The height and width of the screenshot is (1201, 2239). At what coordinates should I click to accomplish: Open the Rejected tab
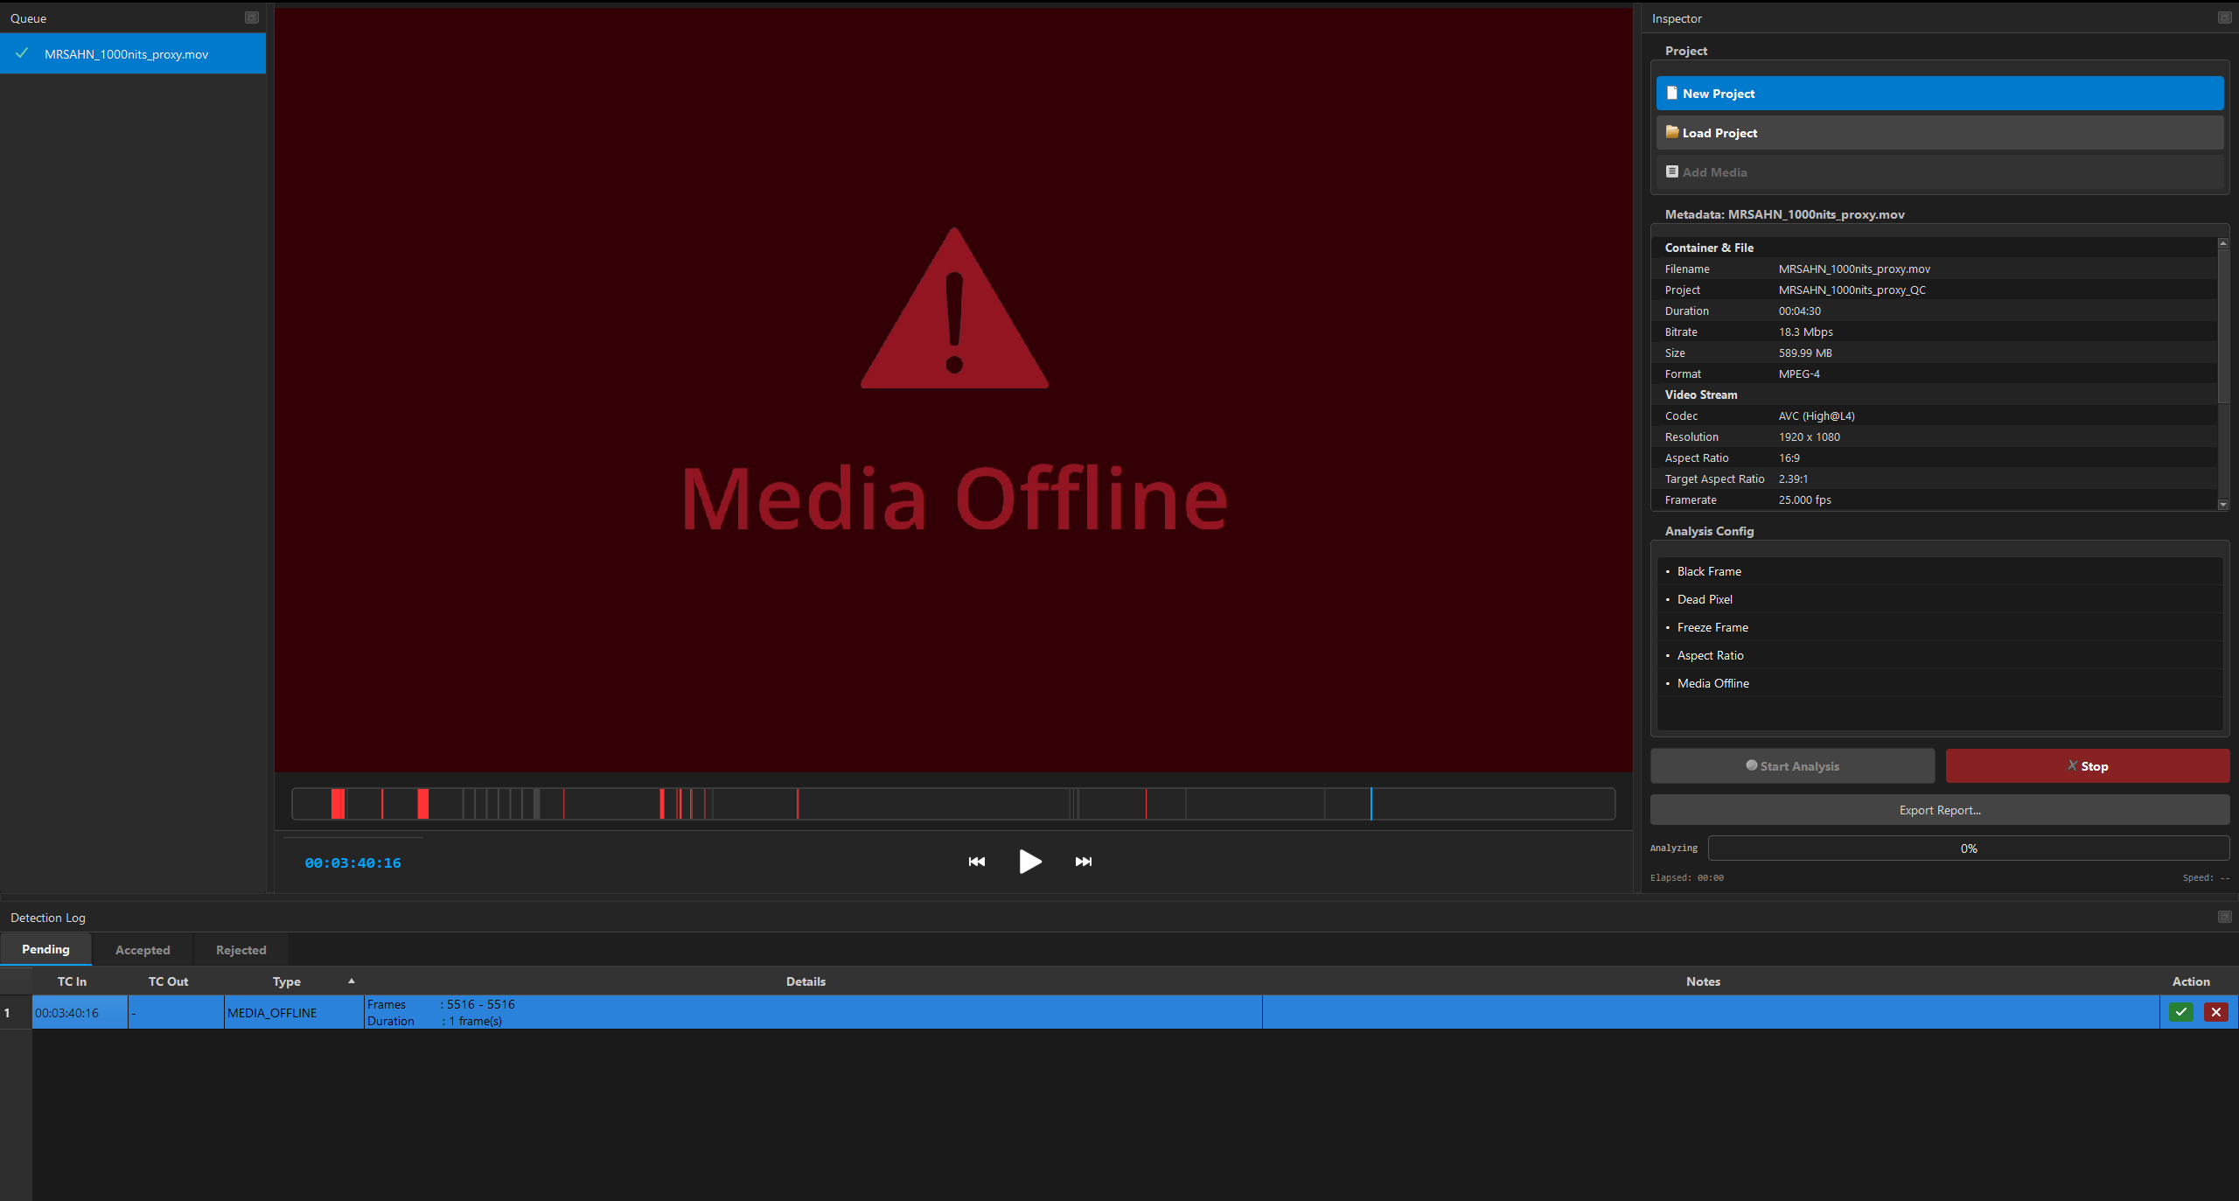[240, 949]
